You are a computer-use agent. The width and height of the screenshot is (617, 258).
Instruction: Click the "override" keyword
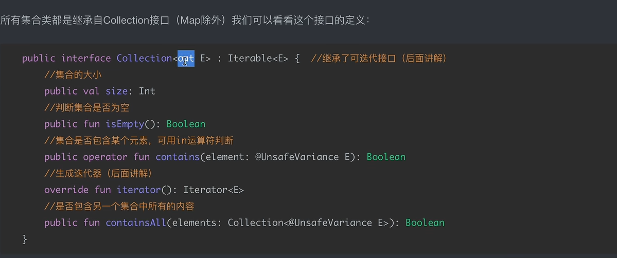click(x=66, y=190)
